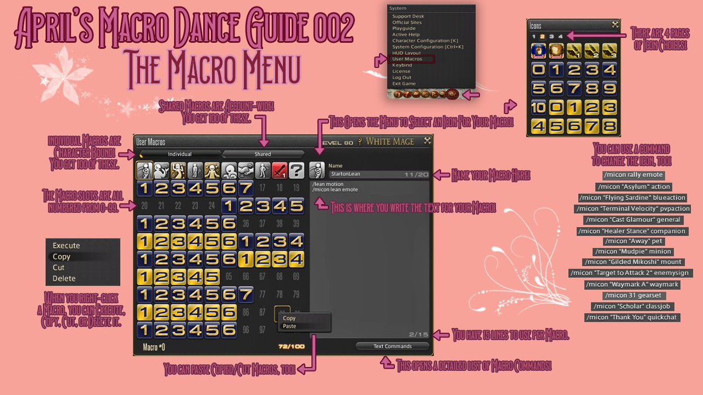Image resolution: width=703 pixels, height=395 pixels.
Task: Go to Icons page 1
Action: [x=533, y=37]
